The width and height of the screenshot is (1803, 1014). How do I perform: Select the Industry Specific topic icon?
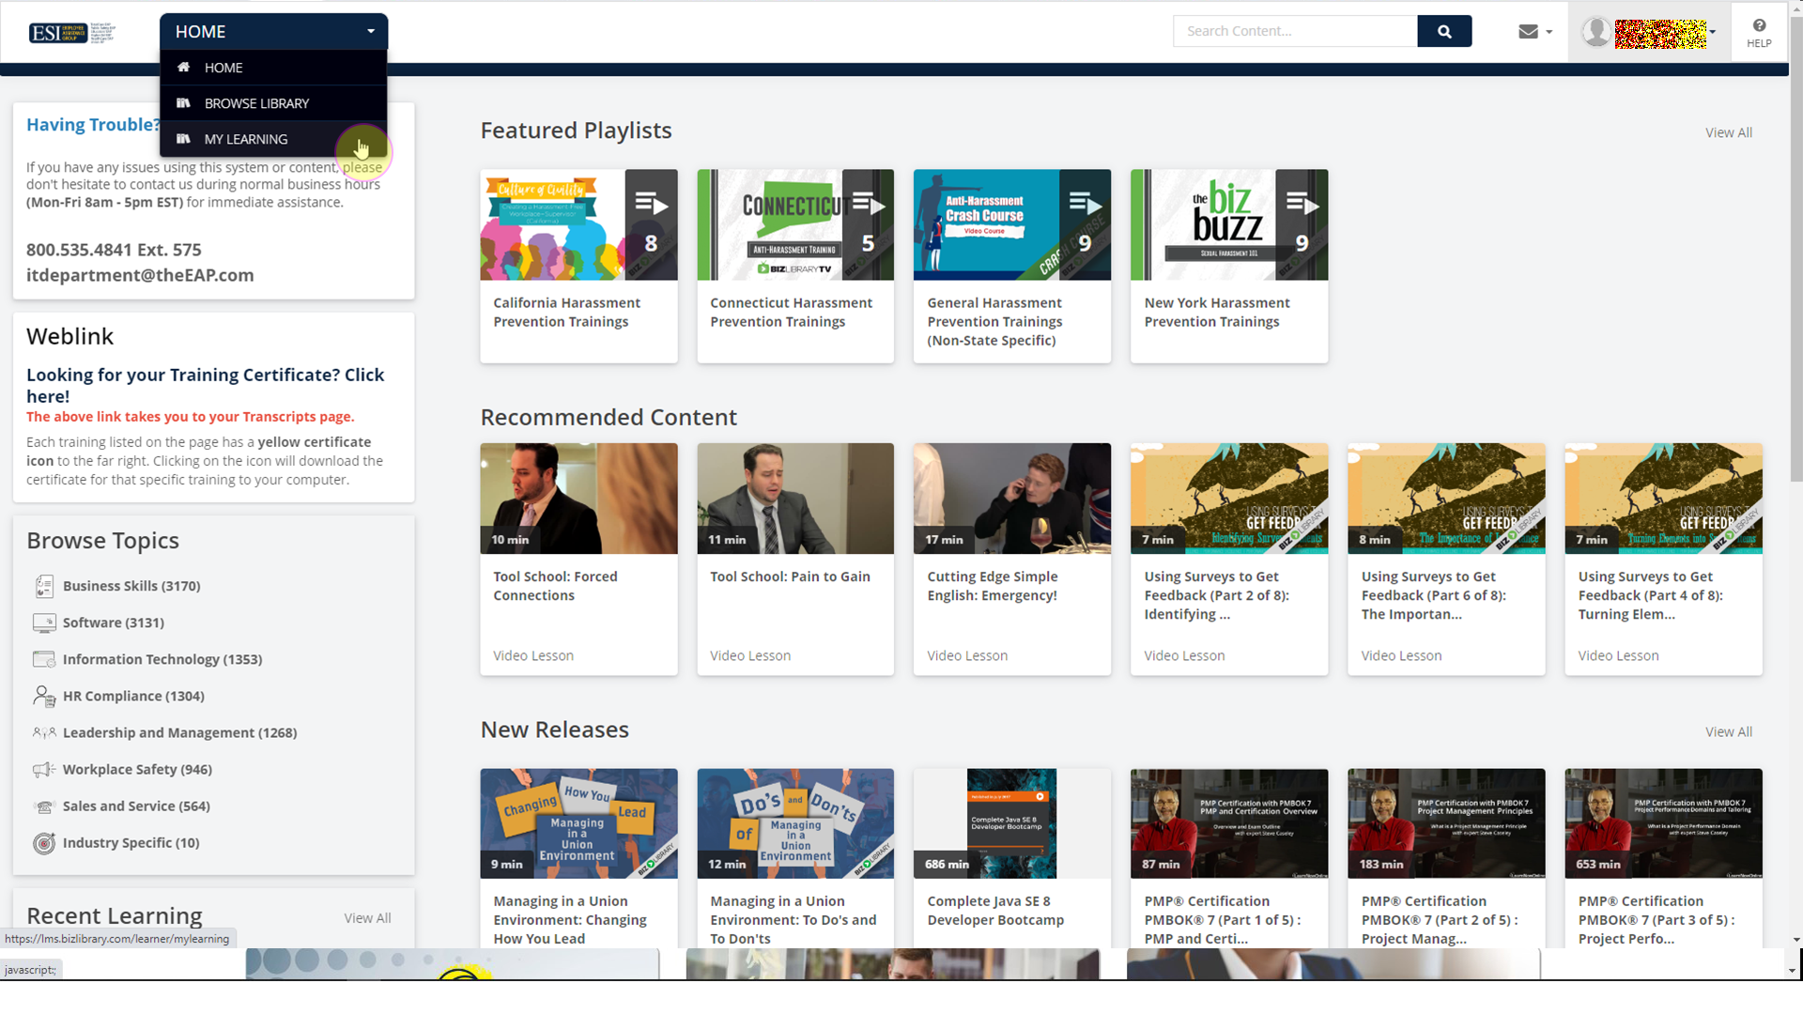point(44,843)
